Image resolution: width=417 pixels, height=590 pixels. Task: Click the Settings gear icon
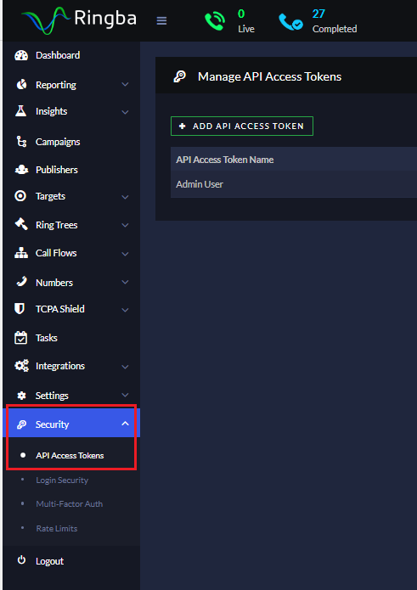point(22,396)
